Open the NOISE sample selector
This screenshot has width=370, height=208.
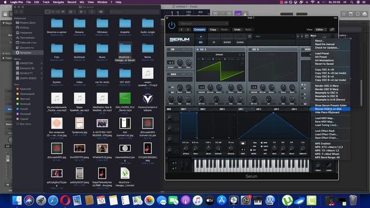pyautogui.click(x=180, y=79)
